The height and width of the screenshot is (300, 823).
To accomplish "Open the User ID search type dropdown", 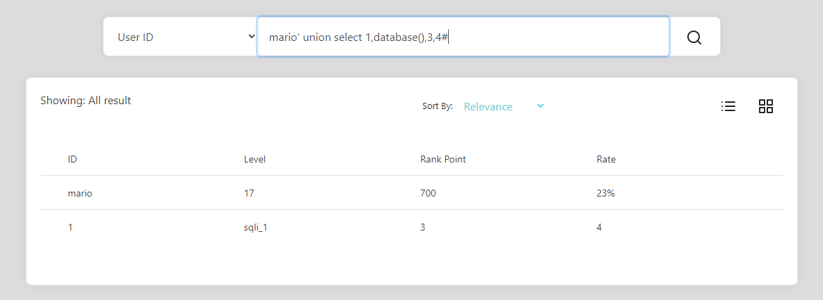I will (x=180, y=37).
